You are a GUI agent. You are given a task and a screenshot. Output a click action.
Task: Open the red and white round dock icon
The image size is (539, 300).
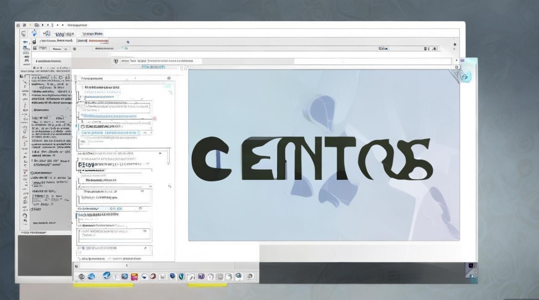pos(153,276)
